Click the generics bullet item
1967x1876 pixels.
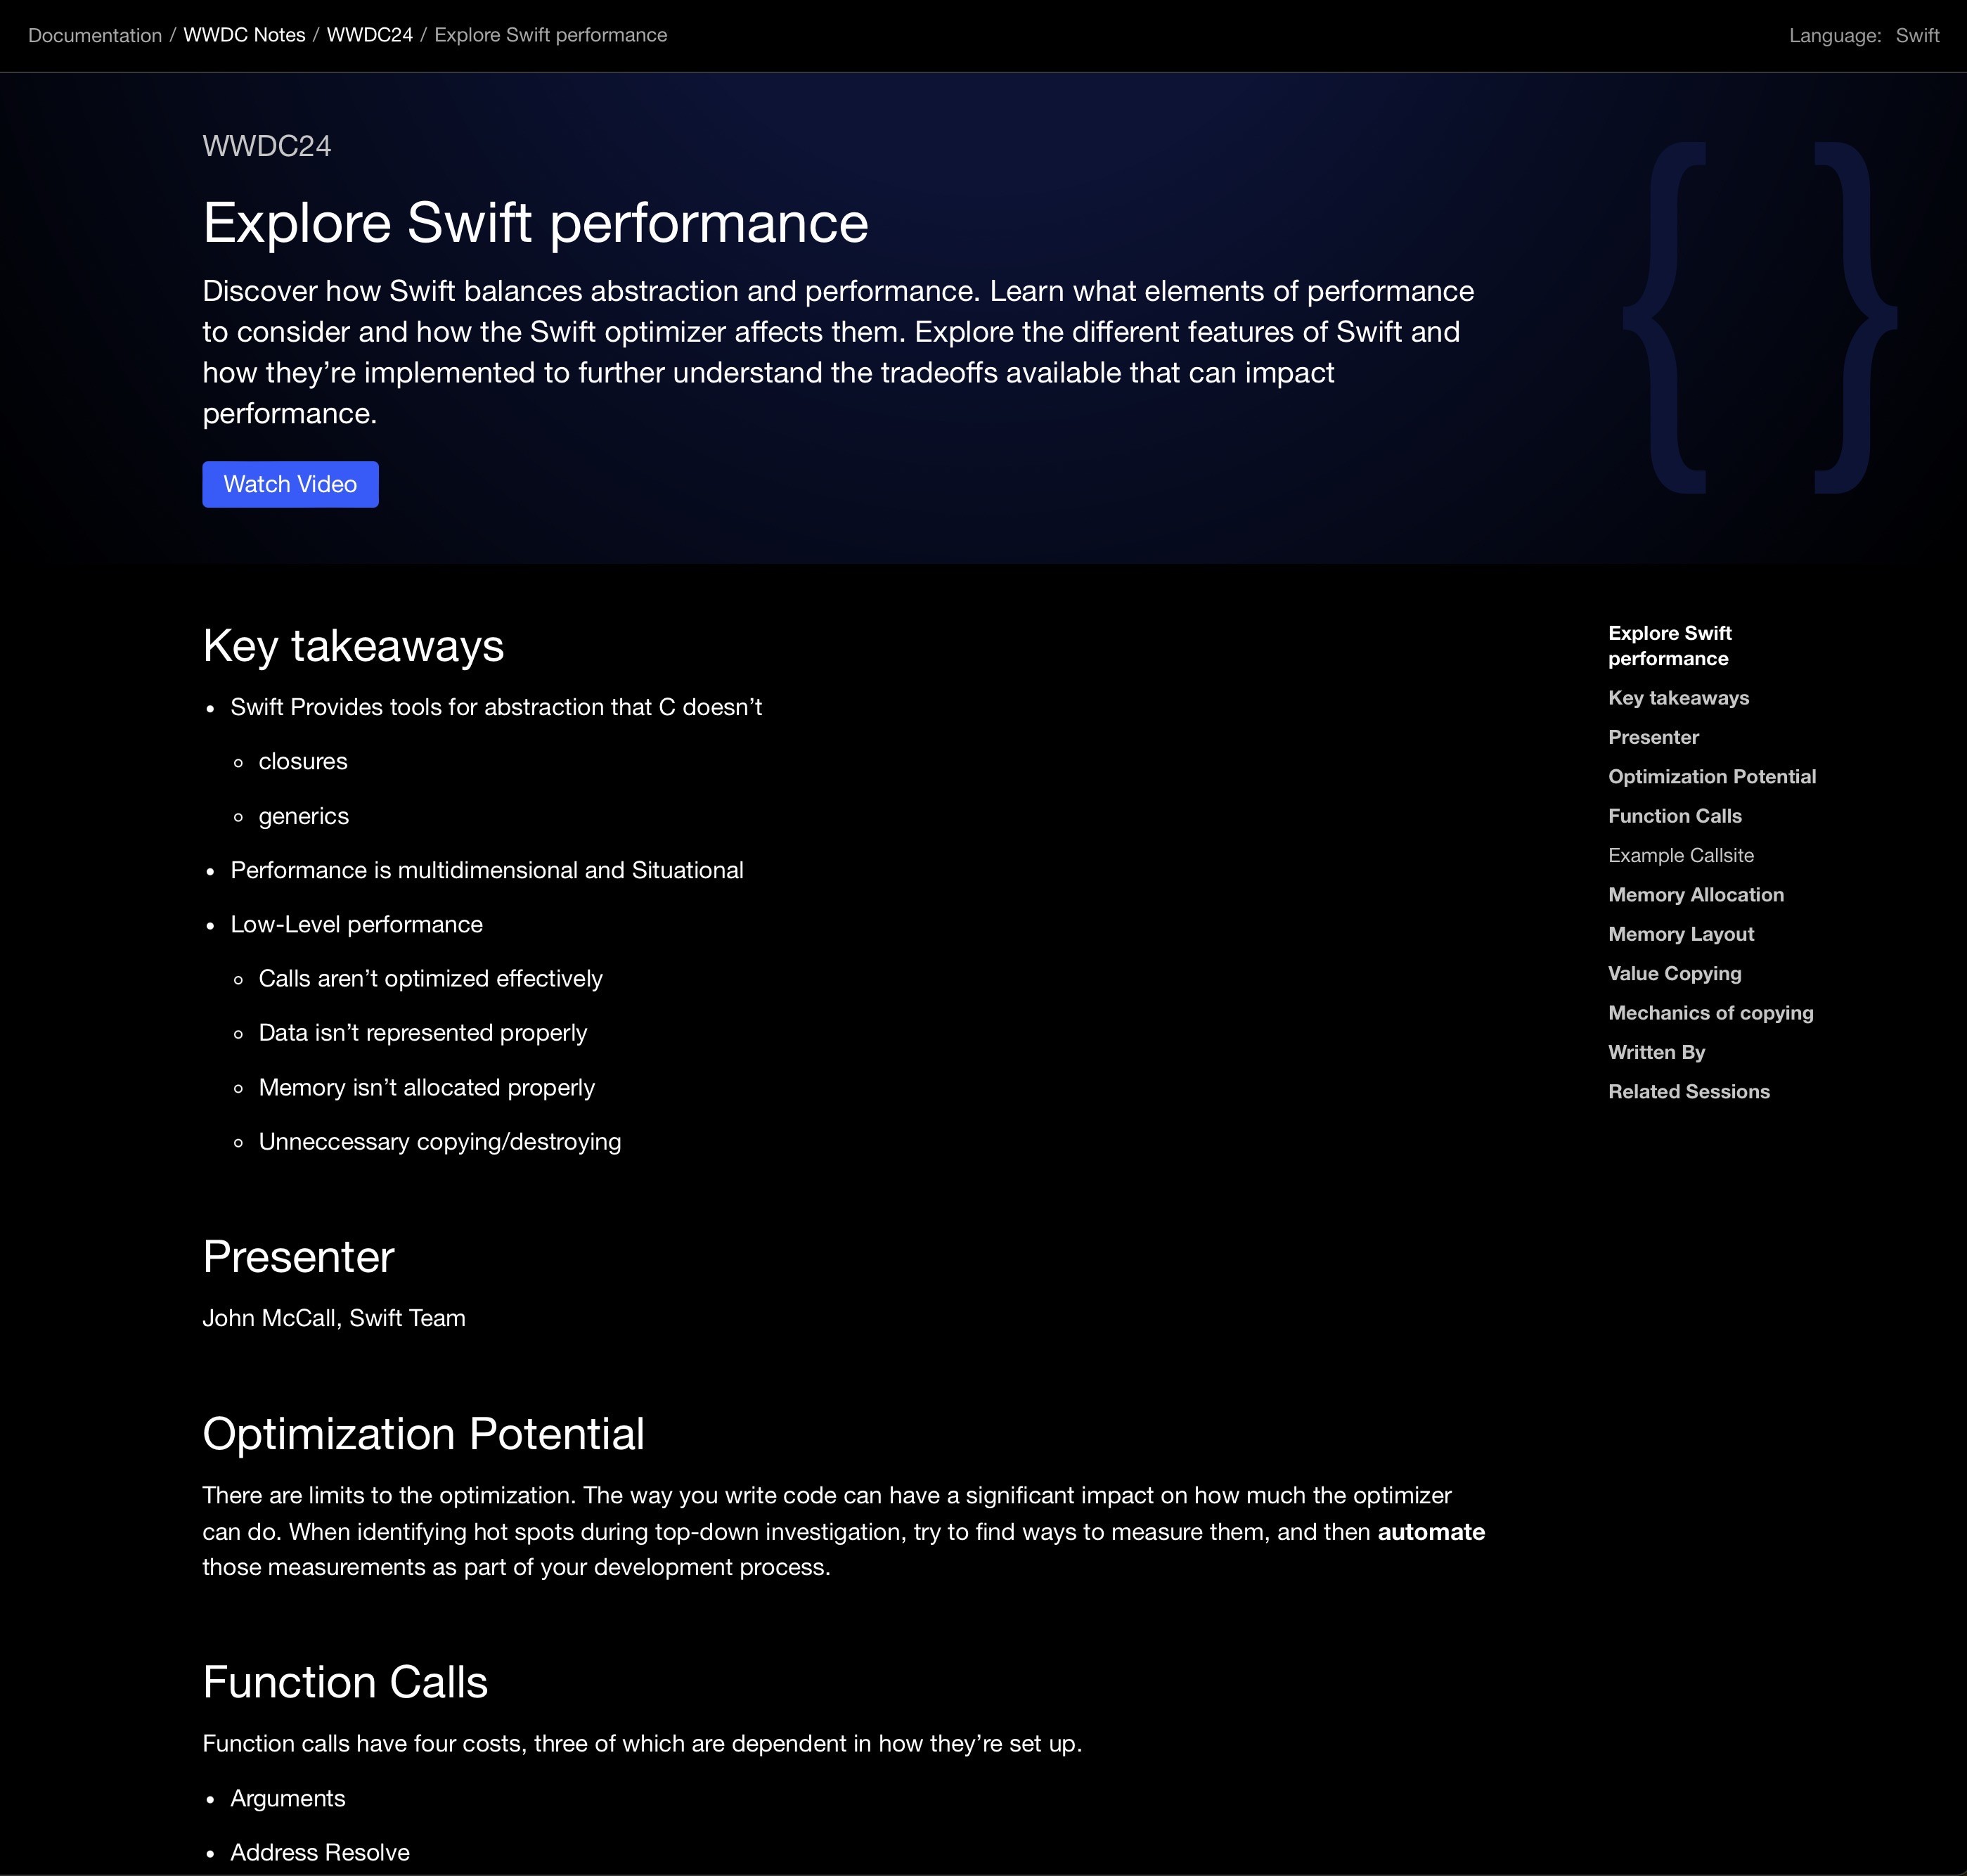[303, 817]
